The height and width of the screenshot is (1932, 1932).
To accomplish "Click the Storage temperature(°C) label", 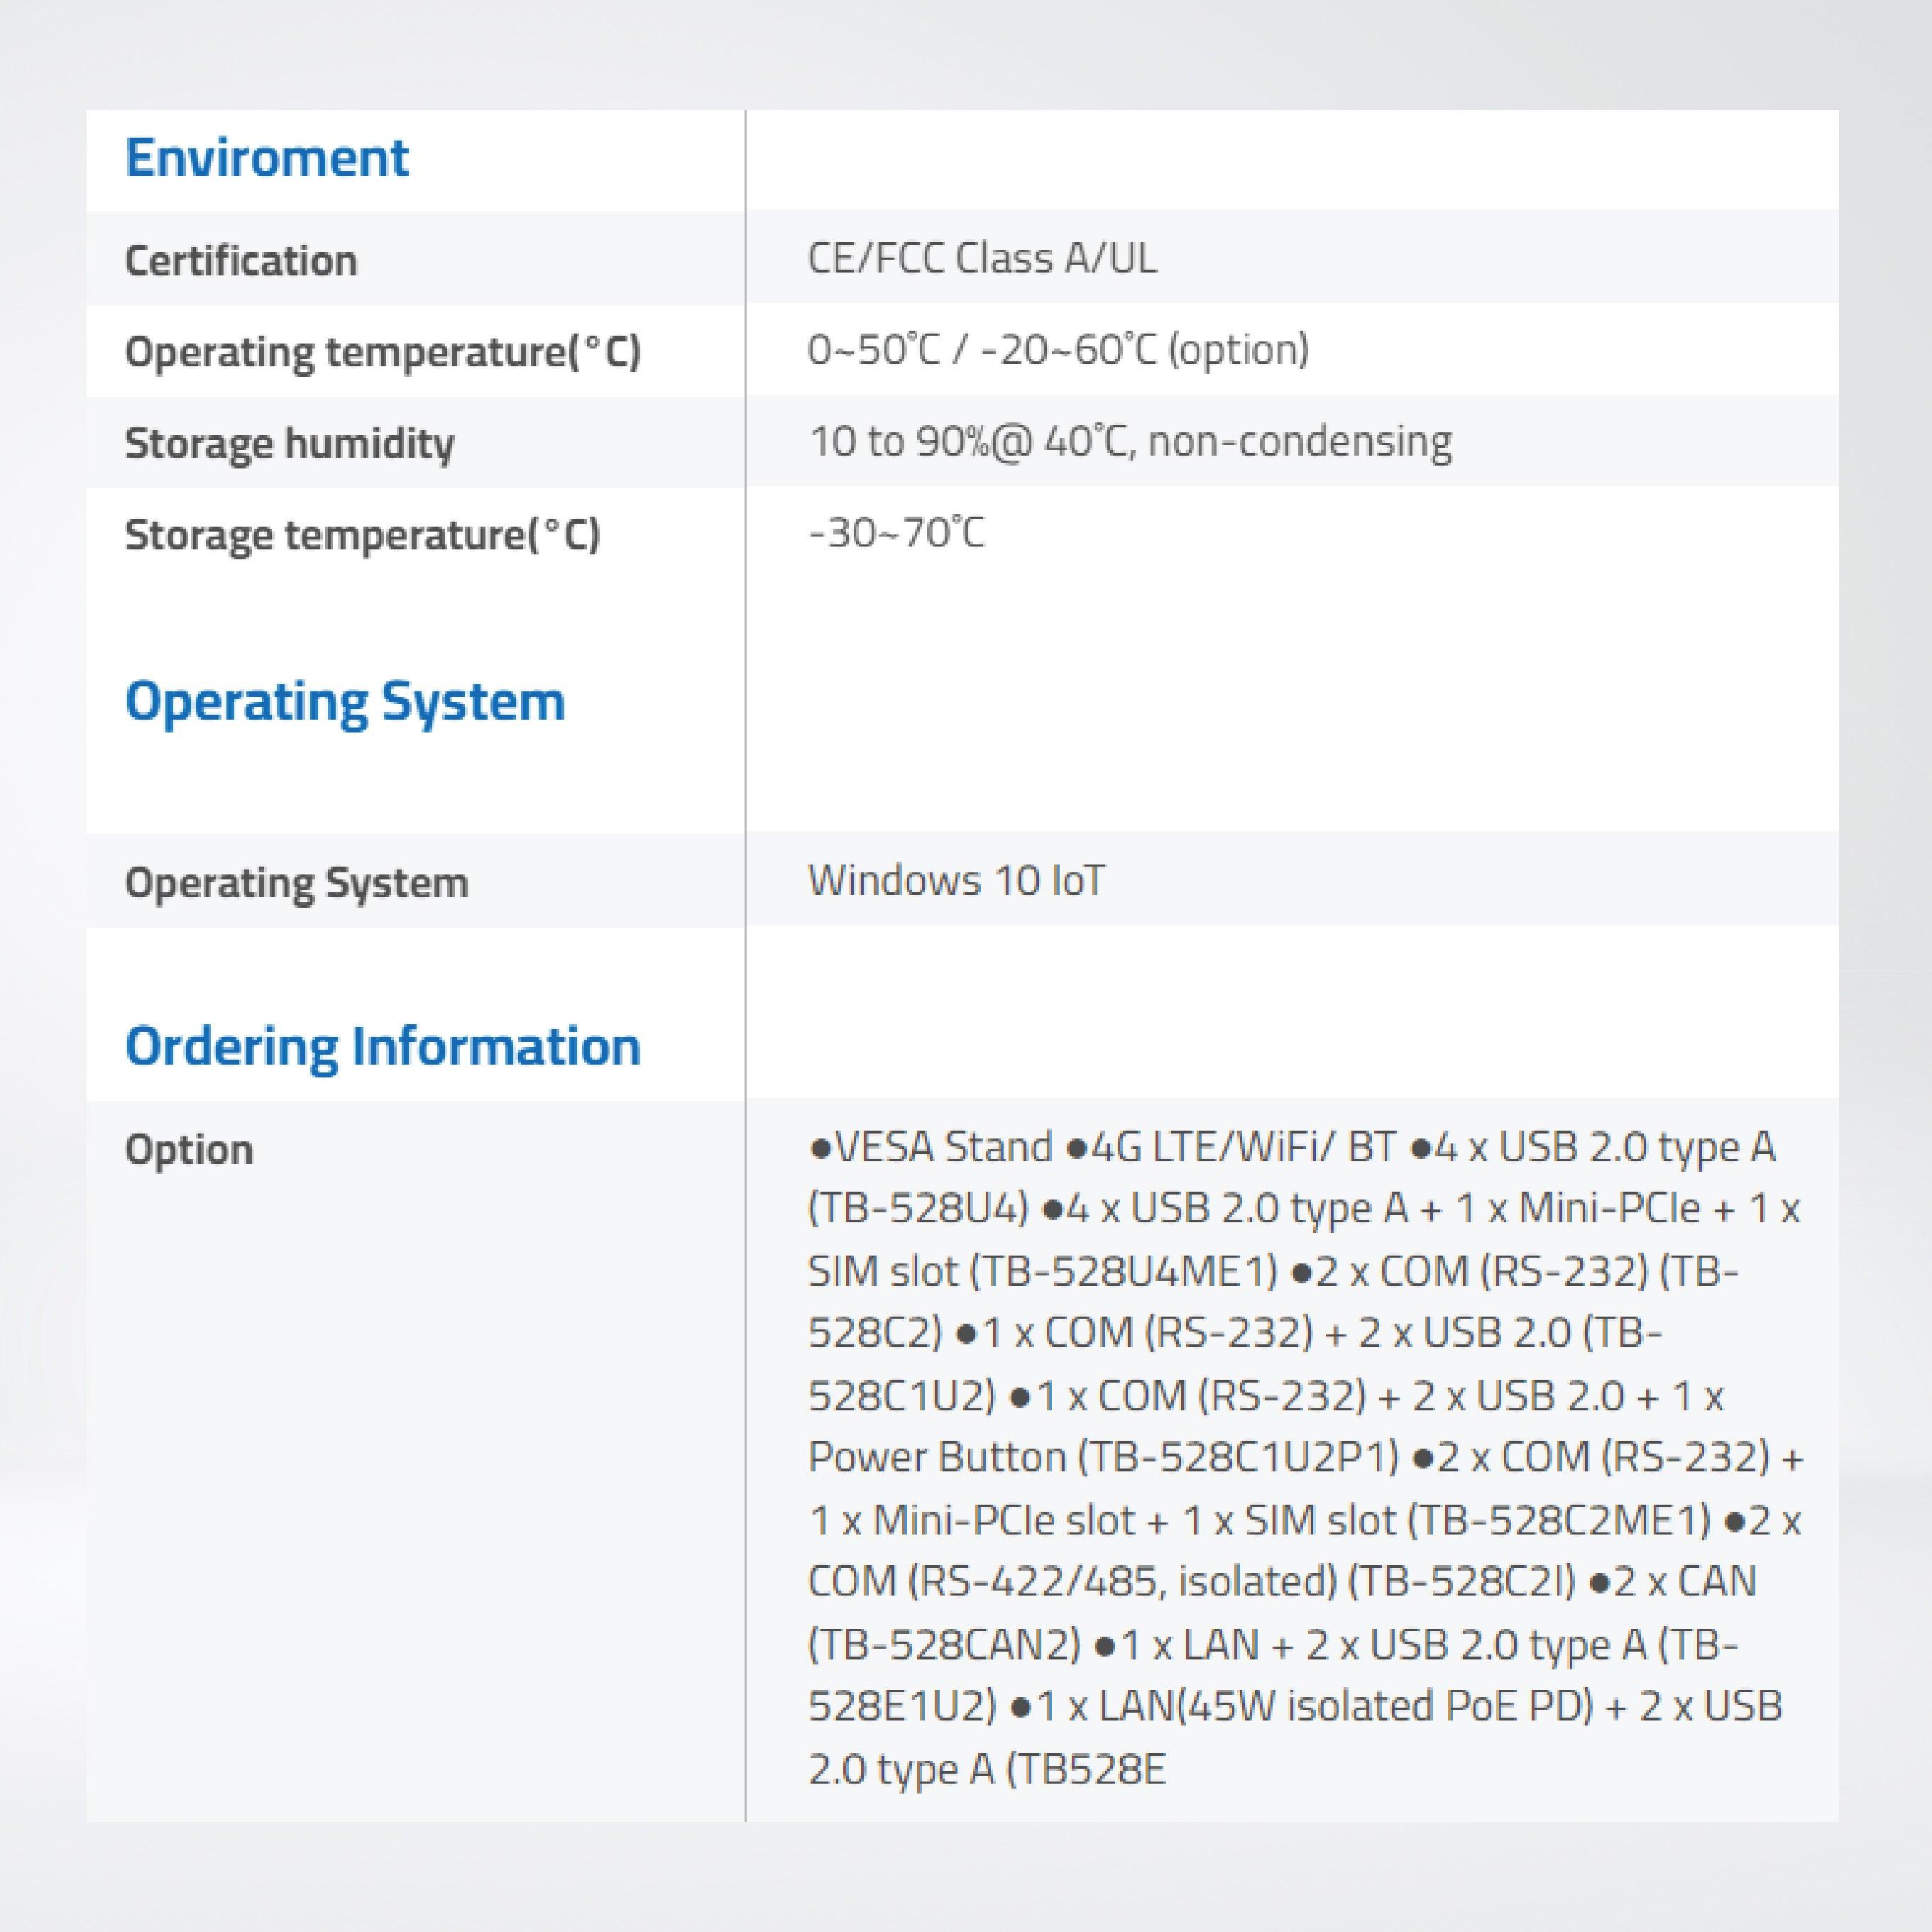I will point(362,535).
